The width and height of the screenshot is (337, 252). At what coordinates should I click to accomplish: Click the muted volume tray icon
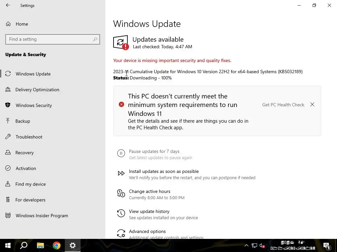click(x=262, y=245)
